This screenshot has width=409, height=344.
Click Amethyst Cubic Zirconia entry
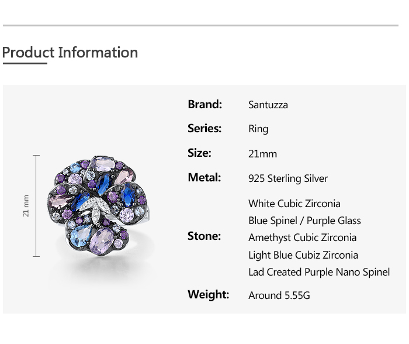coord(302,238)
